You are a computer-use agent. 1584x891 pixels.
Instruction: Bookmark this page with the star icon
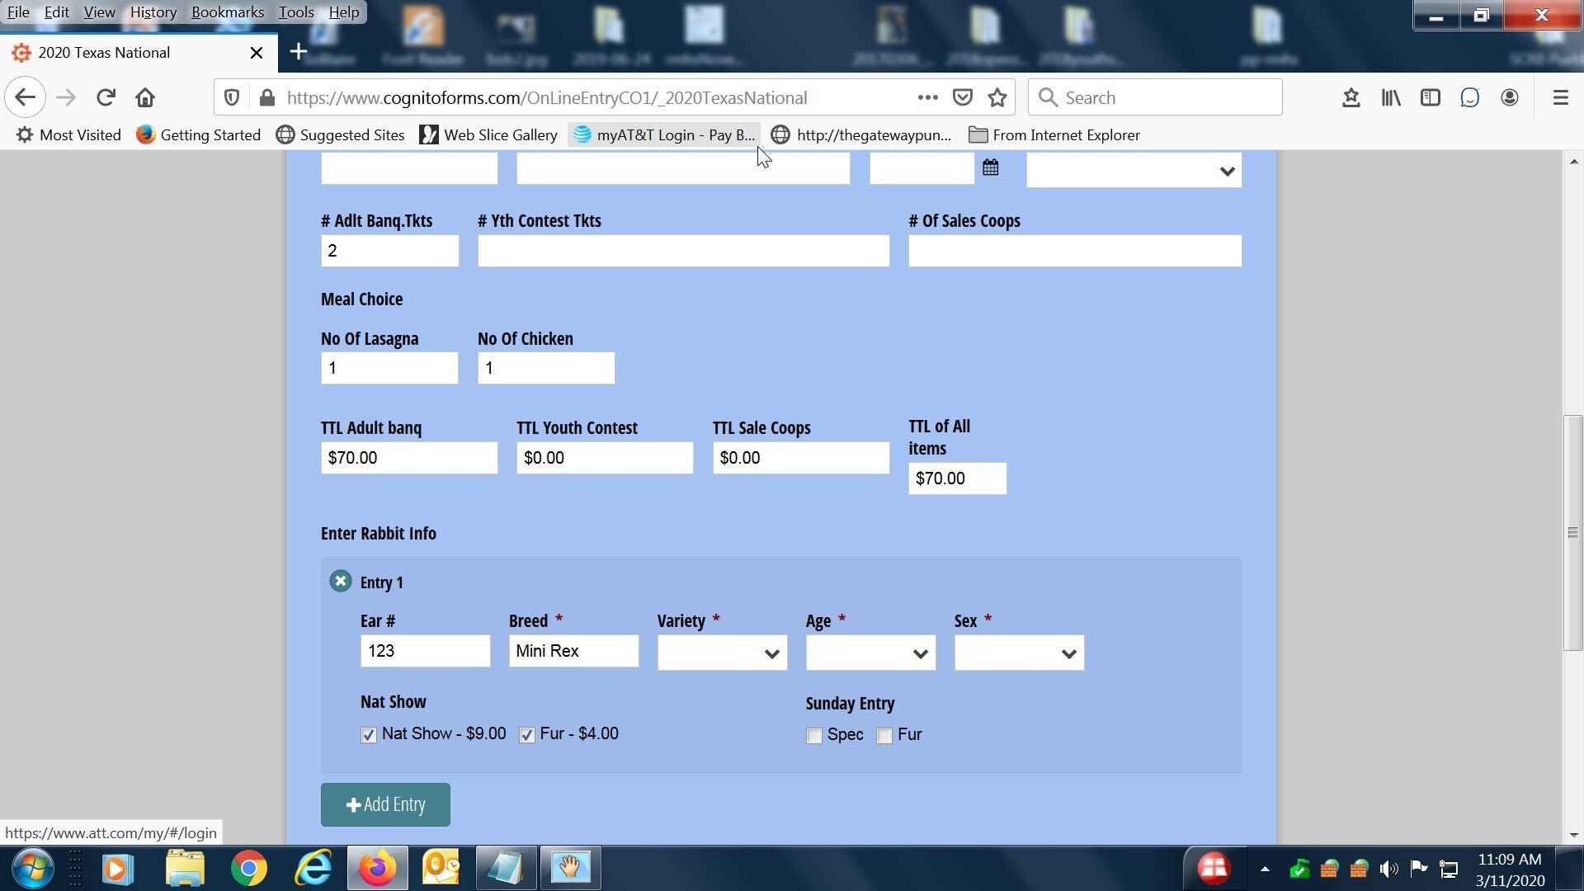pos(997,97)
